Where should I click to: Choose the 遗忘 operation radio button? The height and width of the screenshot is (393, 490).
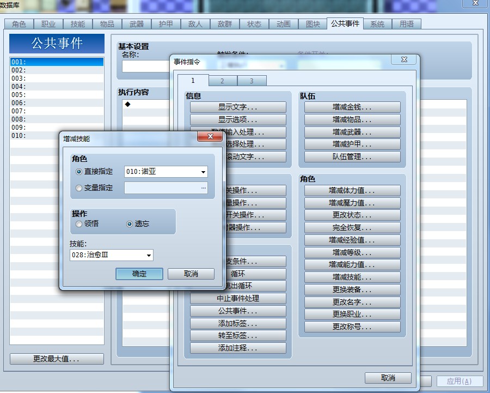point(130,223)
